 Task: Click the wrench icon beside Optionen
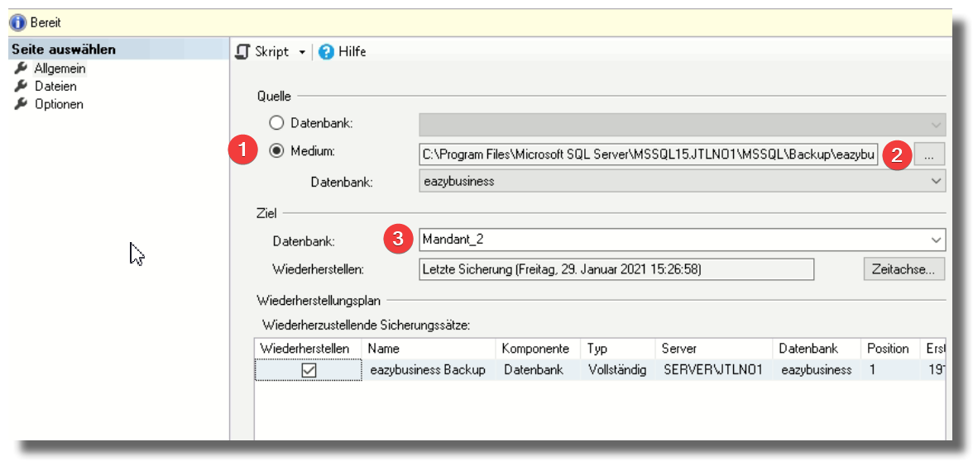point(22,104)
